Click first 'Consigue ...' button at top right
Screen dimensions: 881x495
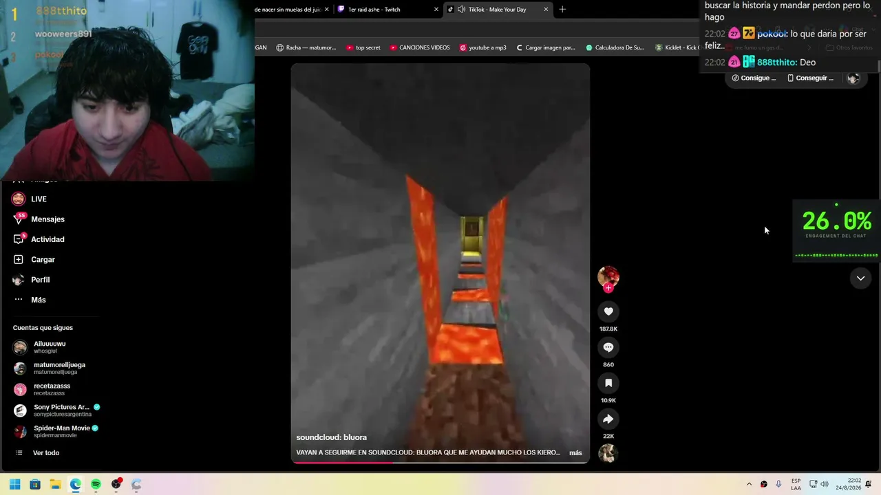(753, 78)
